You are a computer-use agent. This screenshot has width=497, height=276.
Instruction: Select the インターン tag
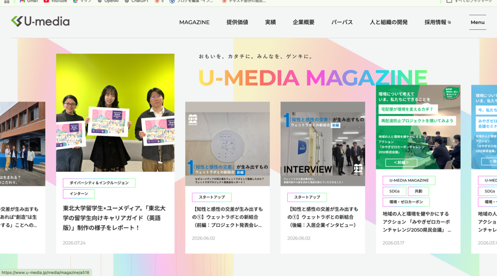click(79, 194)
